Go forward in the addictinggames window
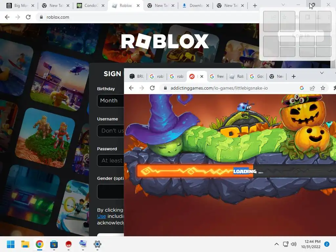The height and width of the screenshot is (252, 336). 142,88
